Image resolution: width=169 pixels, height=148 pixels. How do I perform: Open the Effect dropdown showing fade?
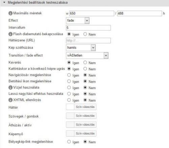point(78,21)
